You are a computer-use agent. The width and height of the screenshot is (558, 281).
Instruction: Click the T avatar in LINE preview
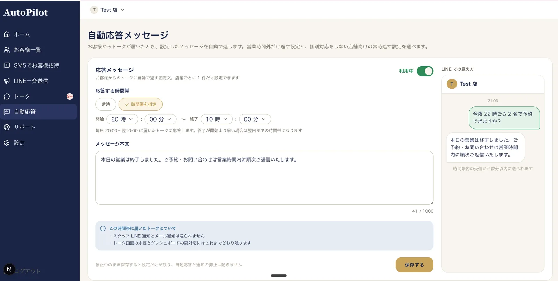[452, 84]
